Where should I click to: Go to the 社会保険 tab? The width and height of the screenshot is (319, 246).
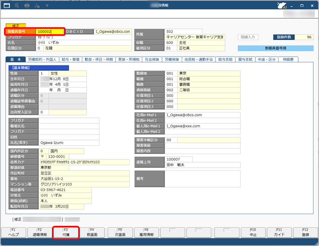(x=152, y=59)
